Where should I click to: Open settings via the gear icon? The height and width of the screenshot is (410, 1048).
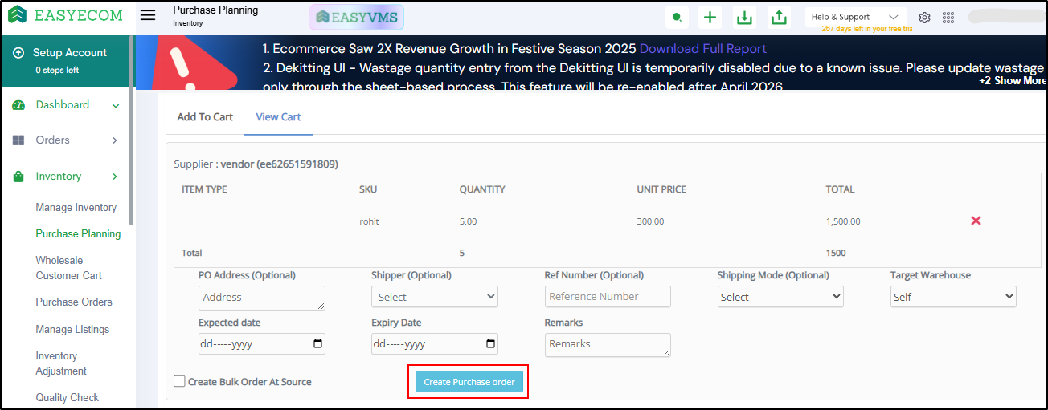coord(924,18)
